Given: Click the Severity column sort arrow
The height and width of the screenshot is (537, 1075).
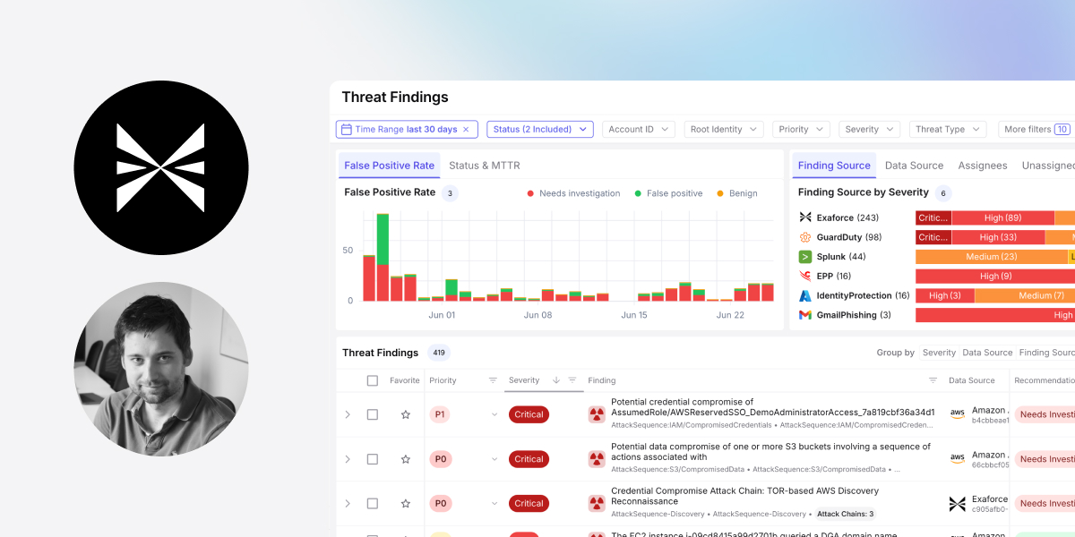Looking at the screenshot, I should pyautogui.click(x=556, y=380).
